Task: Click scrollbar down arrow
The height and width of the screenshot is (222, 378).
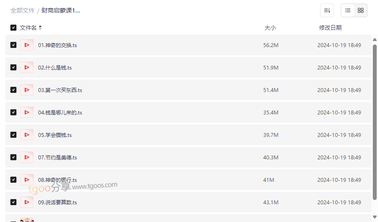Action: 375,217
